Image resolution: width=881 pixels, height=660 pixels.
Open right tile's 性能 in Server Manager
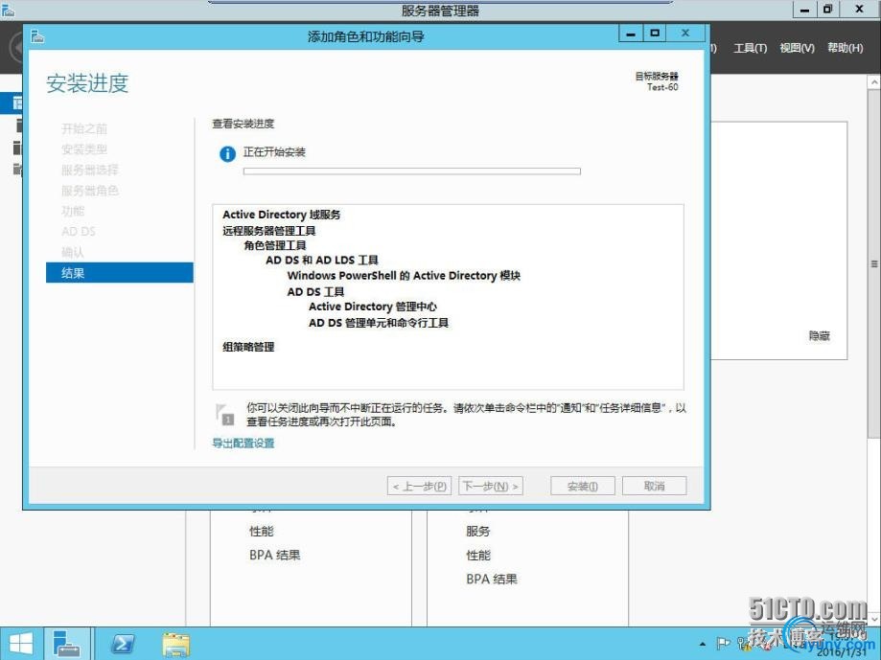pos(478,555)
